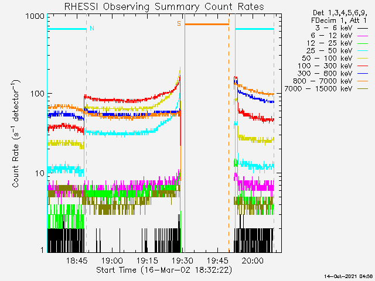The height and width of the screenshot is (281, 375).
Task: Click the creation timestamp '14-Oct-2021 04:56'
Action: pyautogui.click(x=348, y=276)
